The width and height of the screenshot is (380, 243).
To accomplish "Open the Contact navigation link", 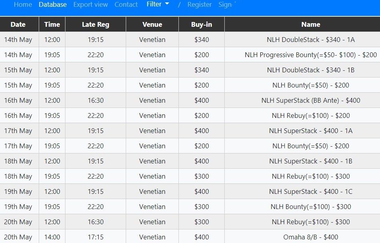I will pos(126,4).
